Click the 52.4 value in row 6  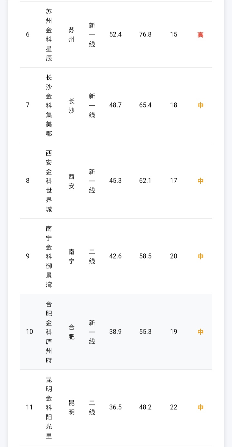point(115,35)
